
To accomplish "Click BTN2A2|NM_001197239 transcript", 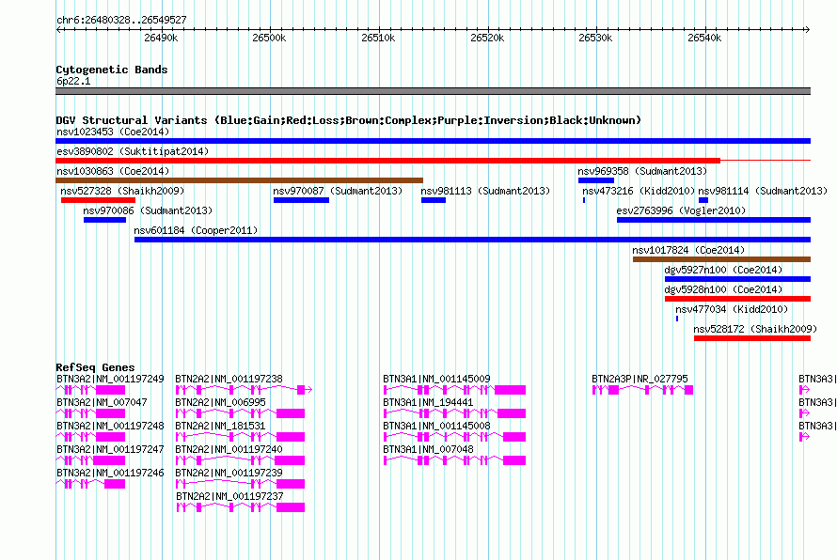I will tap(240, 484).
